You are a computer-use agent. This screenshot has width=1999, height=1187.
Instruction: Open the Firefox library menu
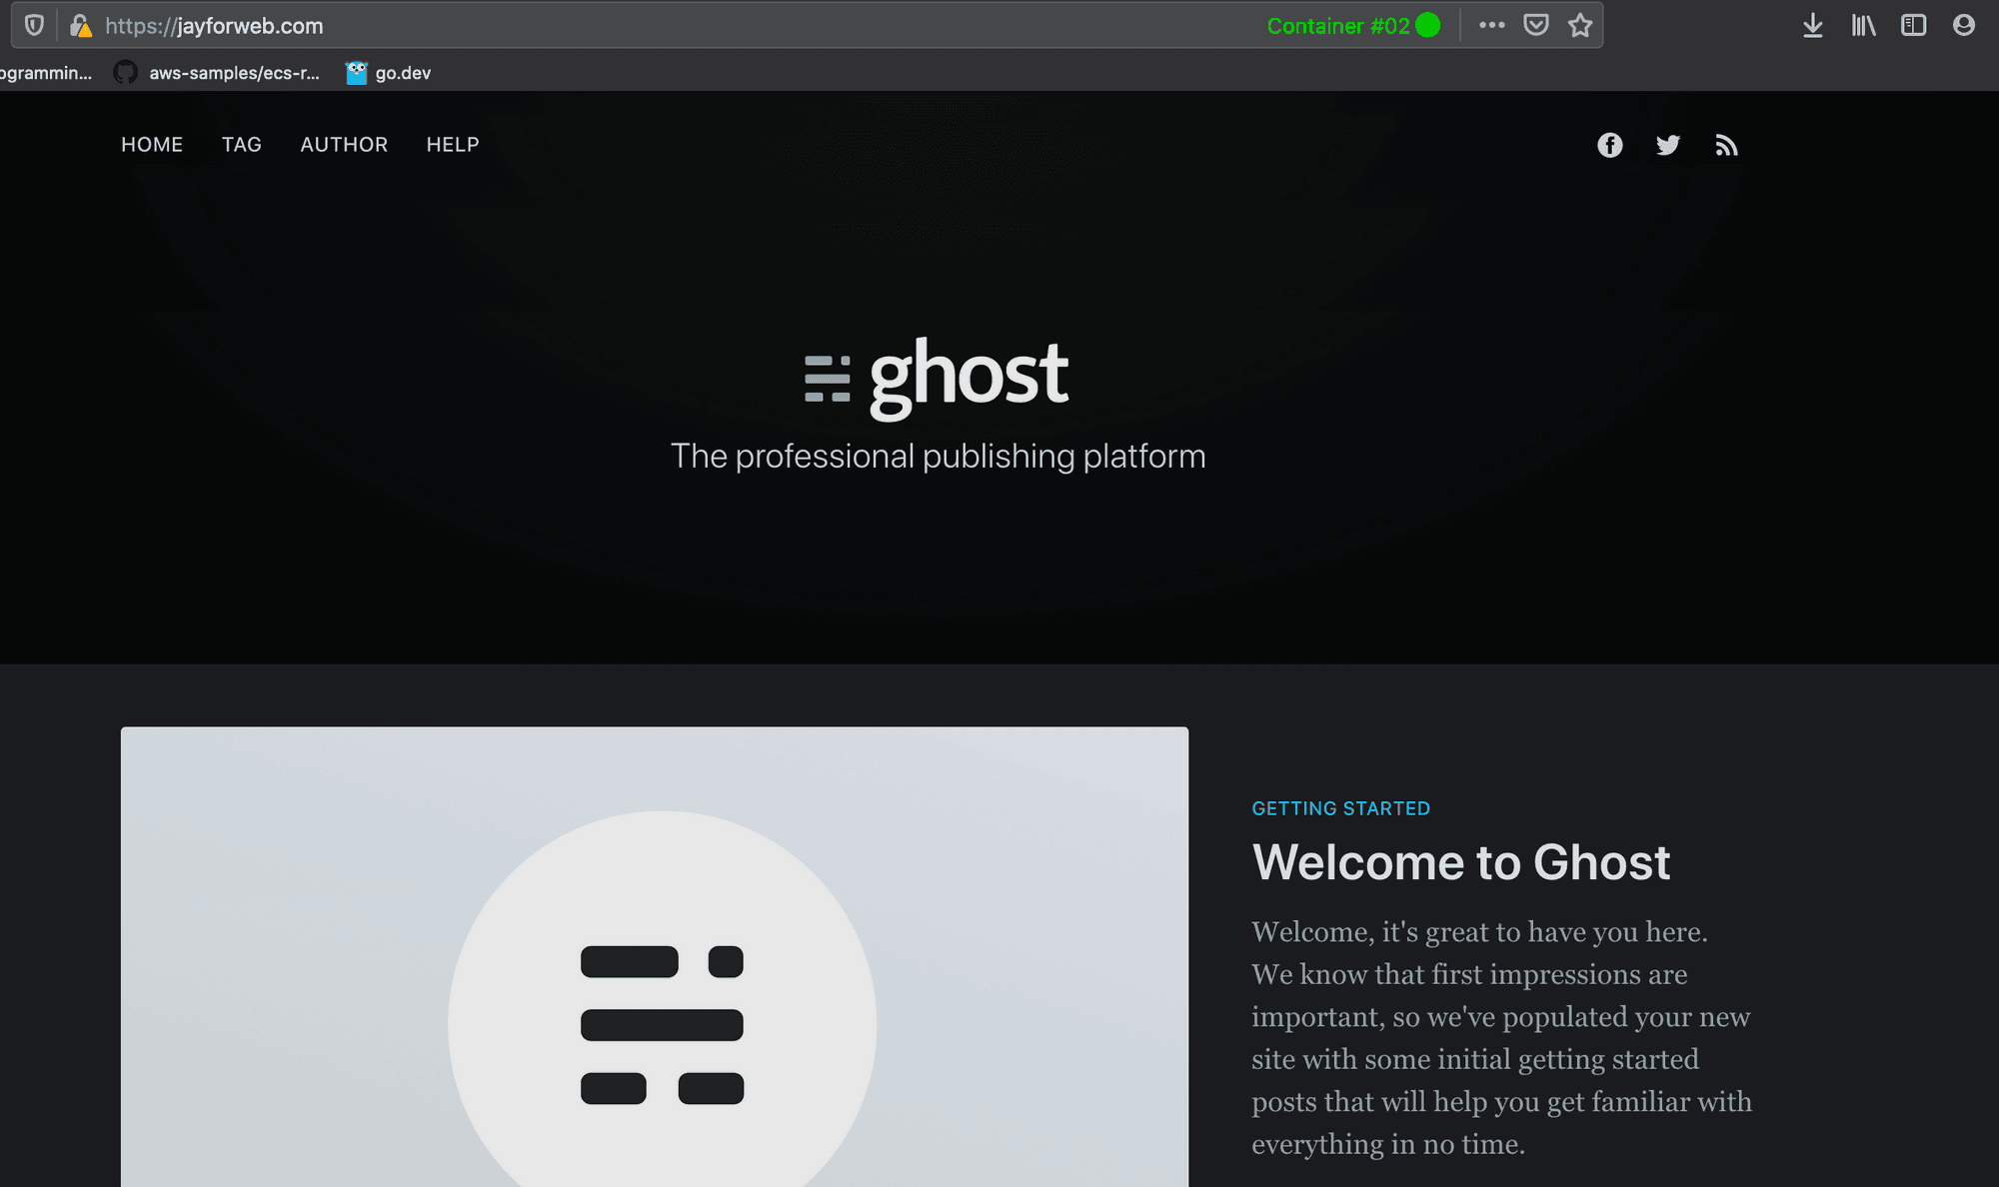click(1862, 25)
